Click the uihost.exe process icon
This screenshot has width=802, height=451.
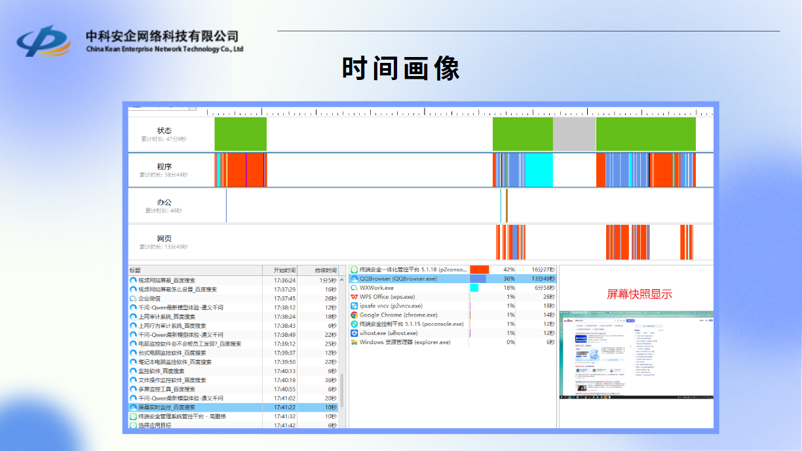pos(354,333)
